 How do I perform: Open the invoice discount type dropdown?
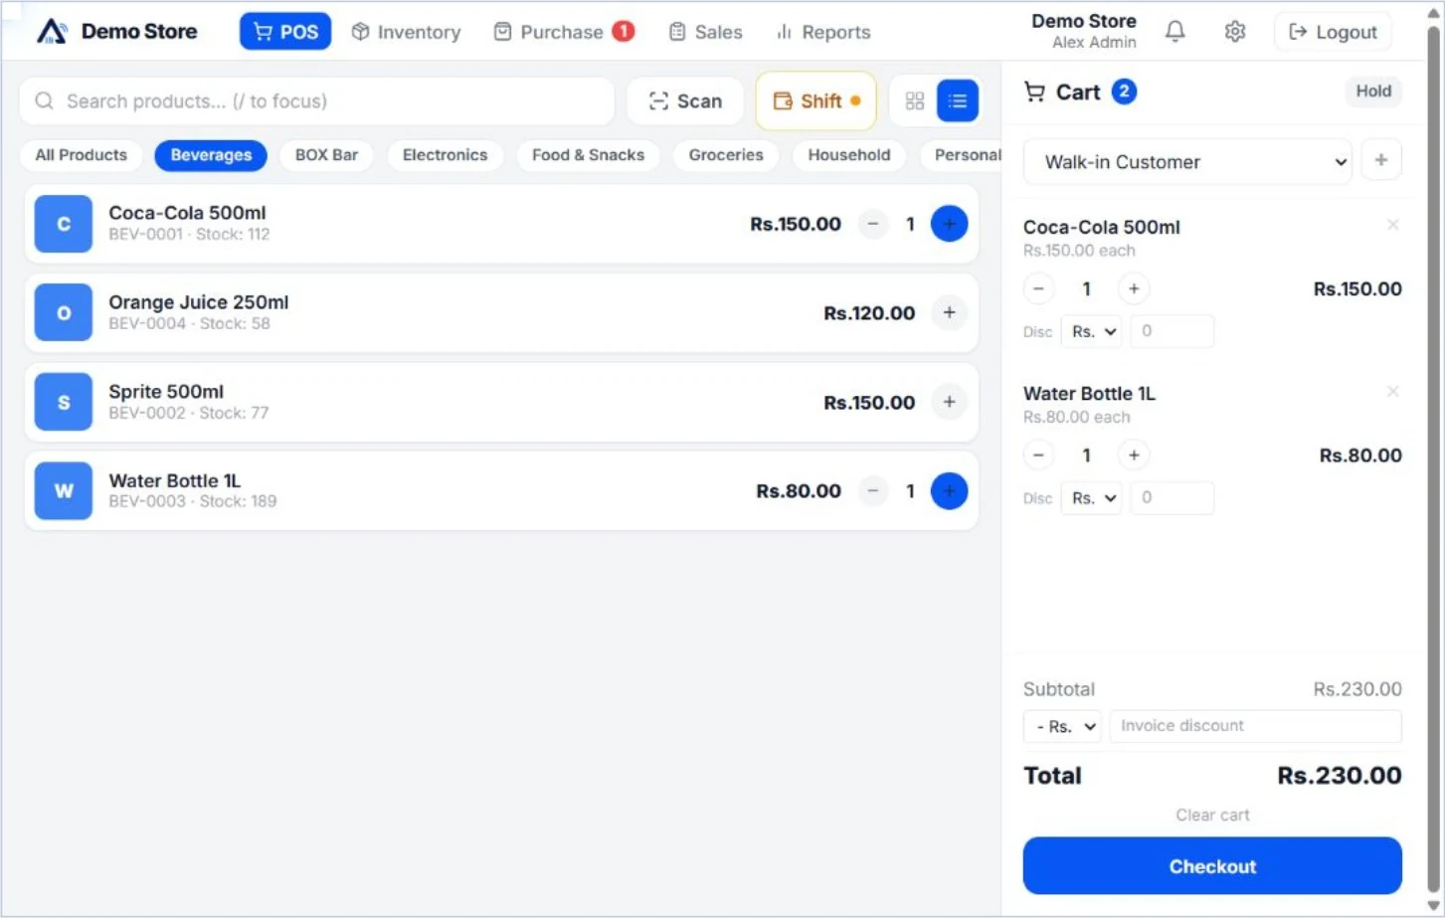point(1062,726)
